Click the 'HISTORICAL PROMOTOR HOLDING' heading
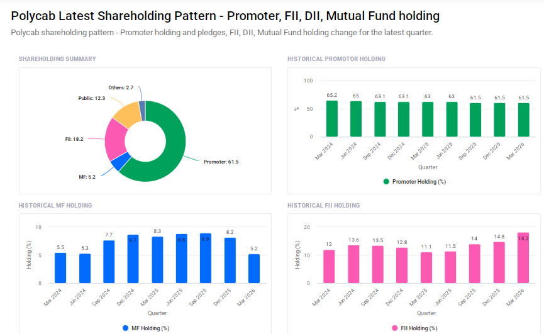 point(336,59)
